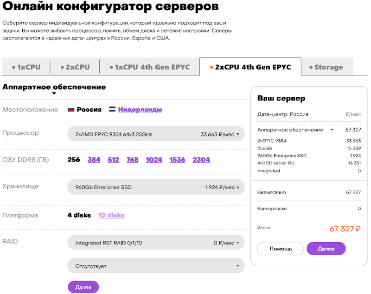Expand the Integrated RST RAID dropdown
Image resolution: width=371 pixels, height=294 pixels.
[156, 243]
